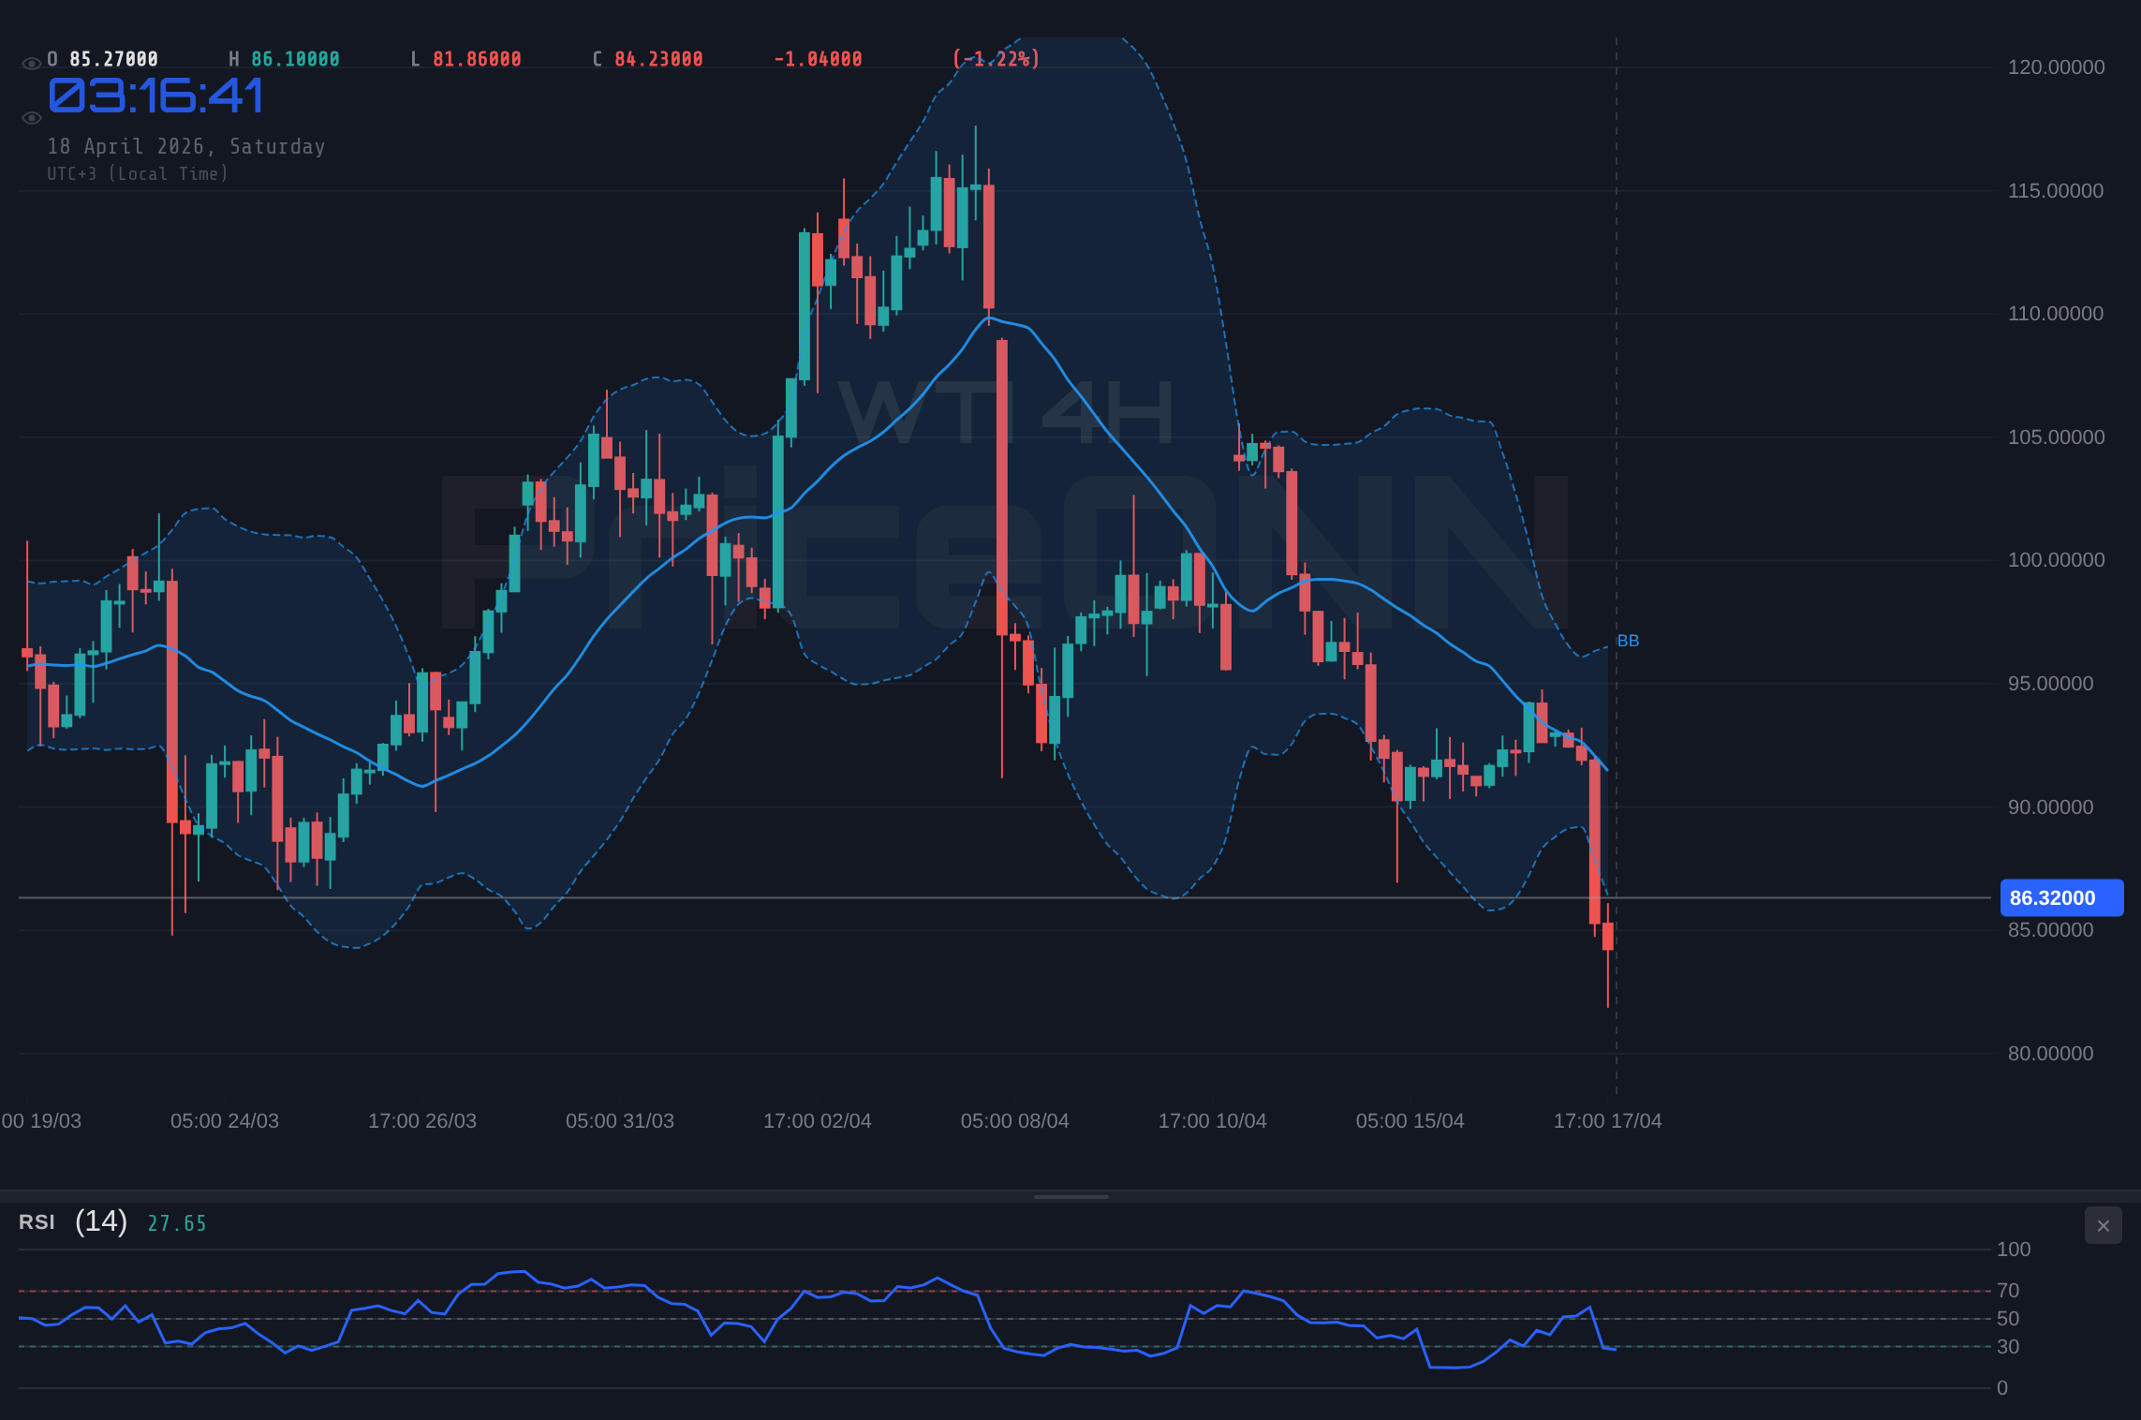Close the RSI indicator panel

2103,1225
